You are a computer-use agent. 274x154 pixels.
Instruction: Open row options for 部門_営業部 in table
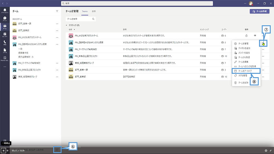[x=263, y=77]
